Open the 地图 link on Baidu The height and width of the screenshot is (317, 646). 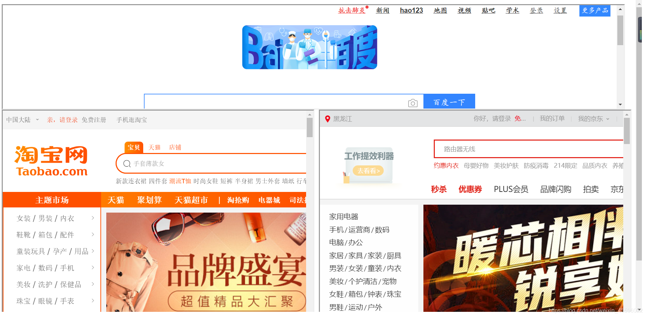440,10
